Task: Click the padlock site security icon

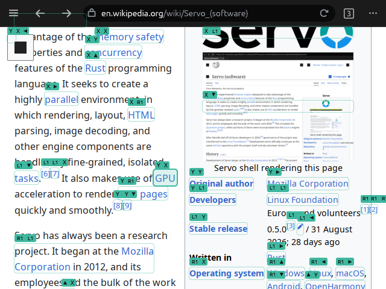Action: [x=92, y=13]
